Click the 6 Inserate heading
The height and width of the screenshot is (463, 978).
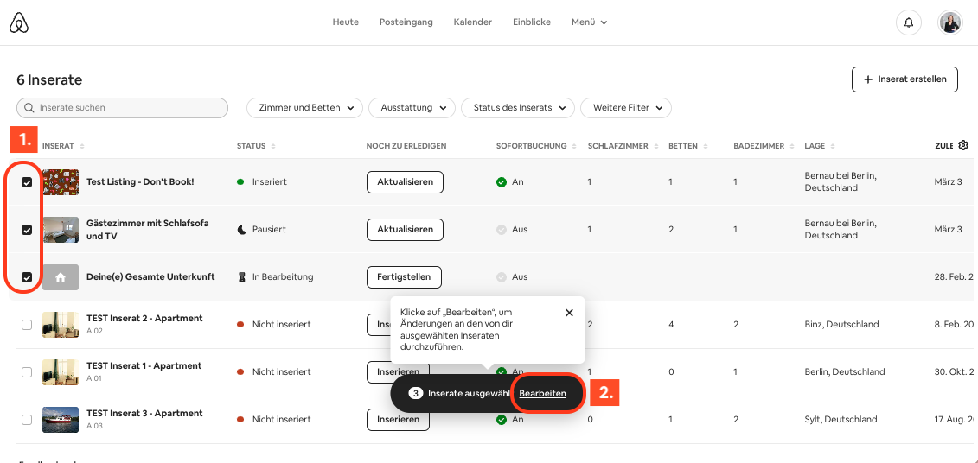coord(49,79)
